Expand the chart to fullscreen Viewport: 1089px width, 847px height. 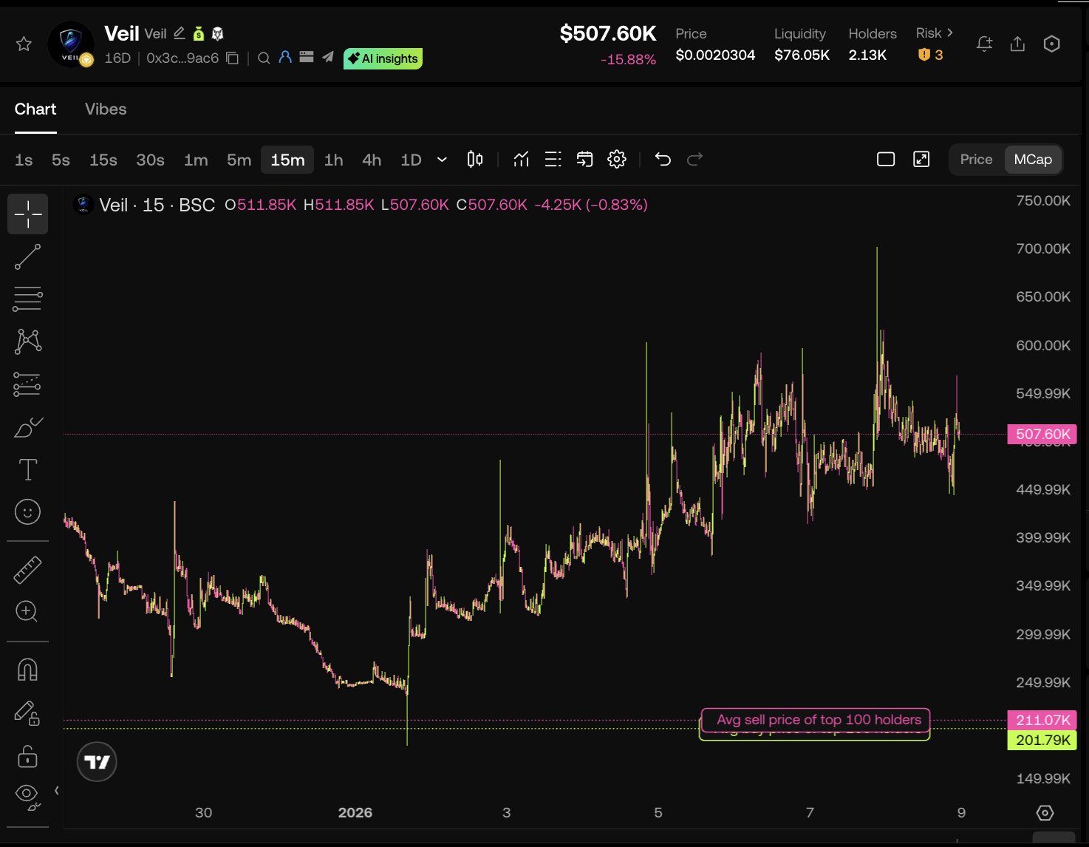pos(921,159)
